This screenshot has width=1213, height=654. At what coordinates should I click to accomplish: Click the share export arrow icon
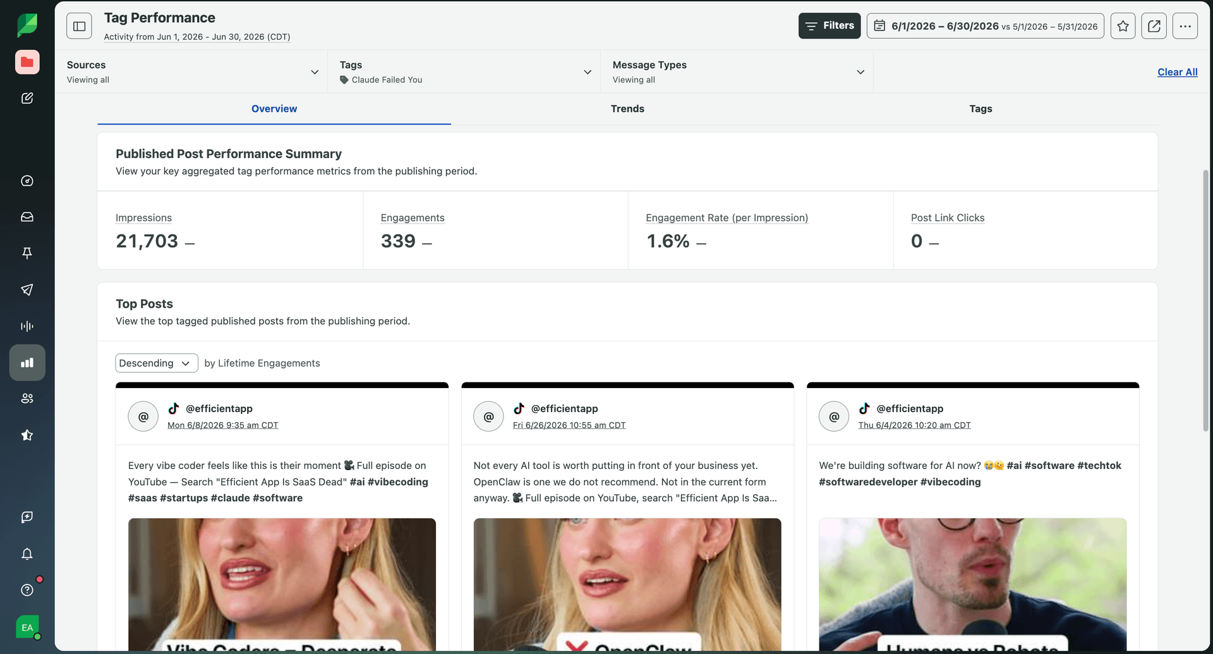(x=1154, y=26)
